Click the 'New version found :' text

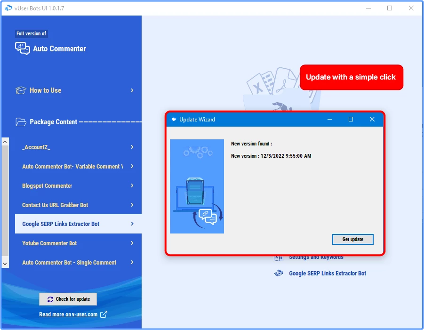(251, 144)
